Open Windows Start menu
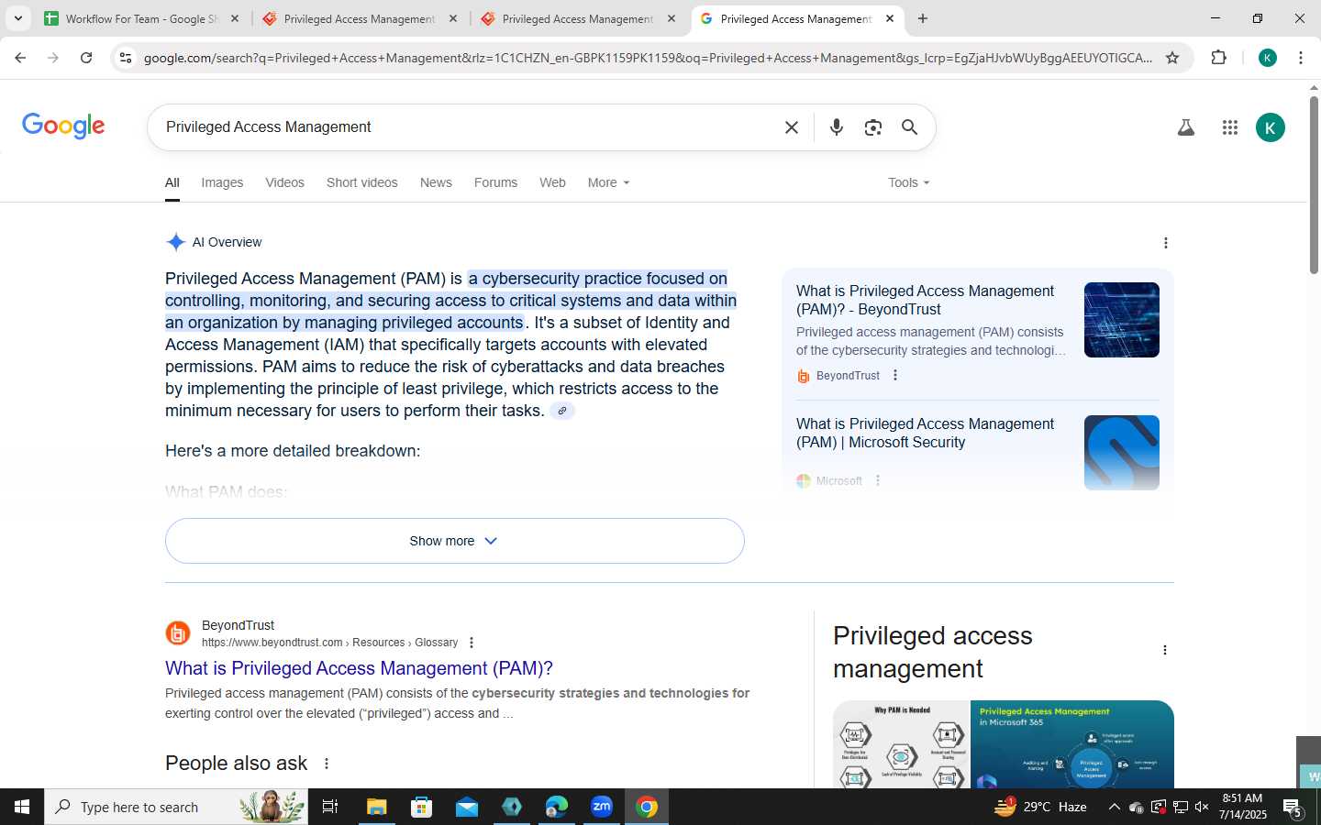Image resolution: width=1321 pixels, height=825 pixels. pyautogui.click(x=22, y=807)
